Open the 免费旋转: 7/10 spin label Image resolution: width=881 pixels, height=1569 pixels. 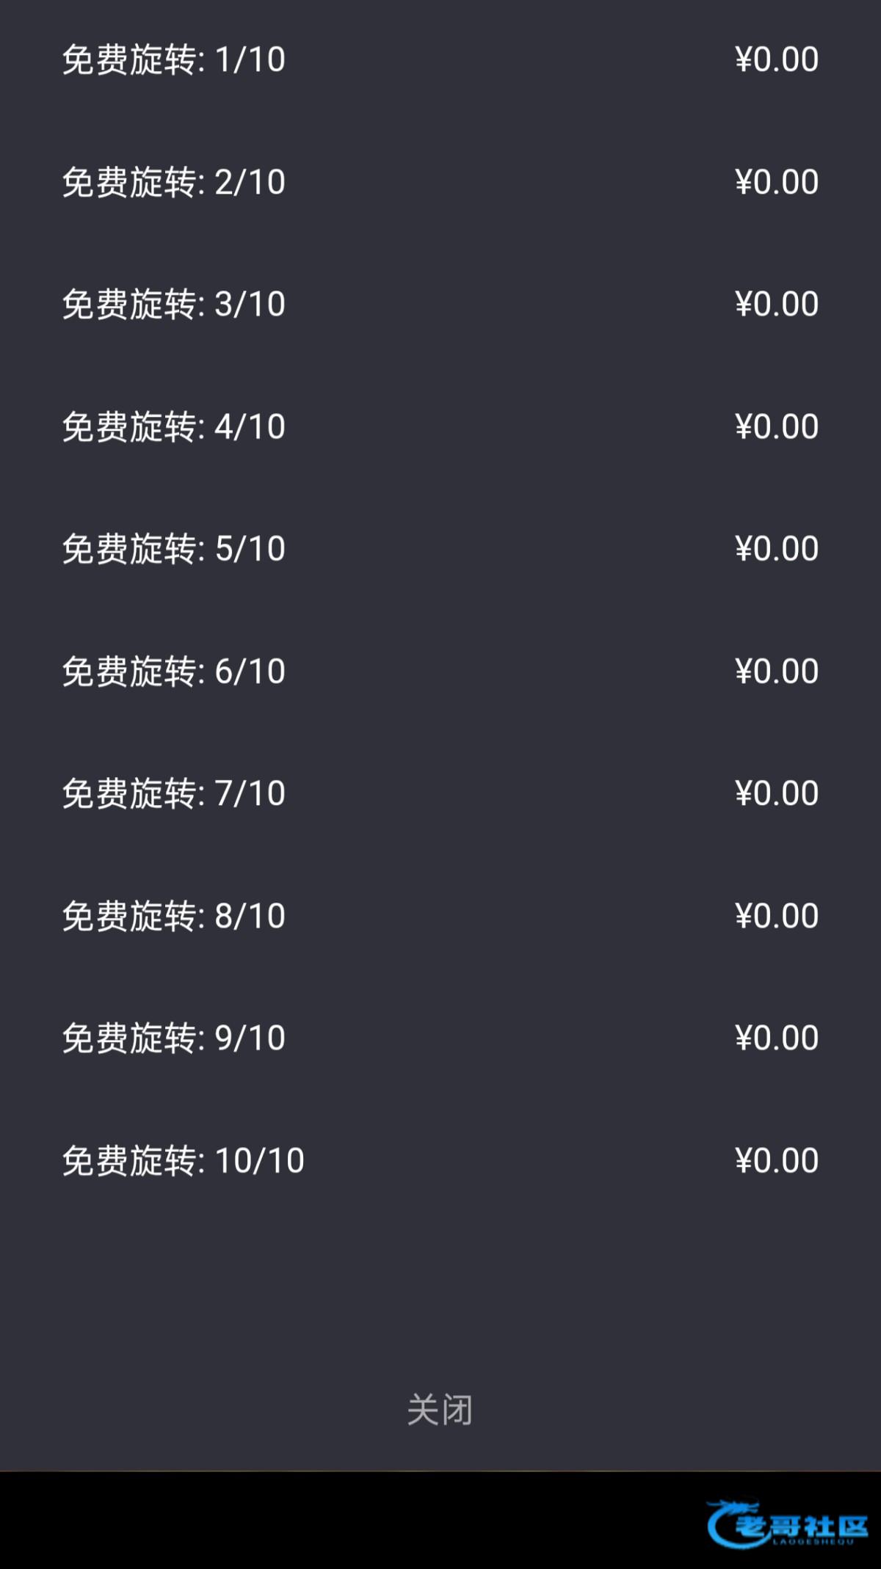coord(173,793)
